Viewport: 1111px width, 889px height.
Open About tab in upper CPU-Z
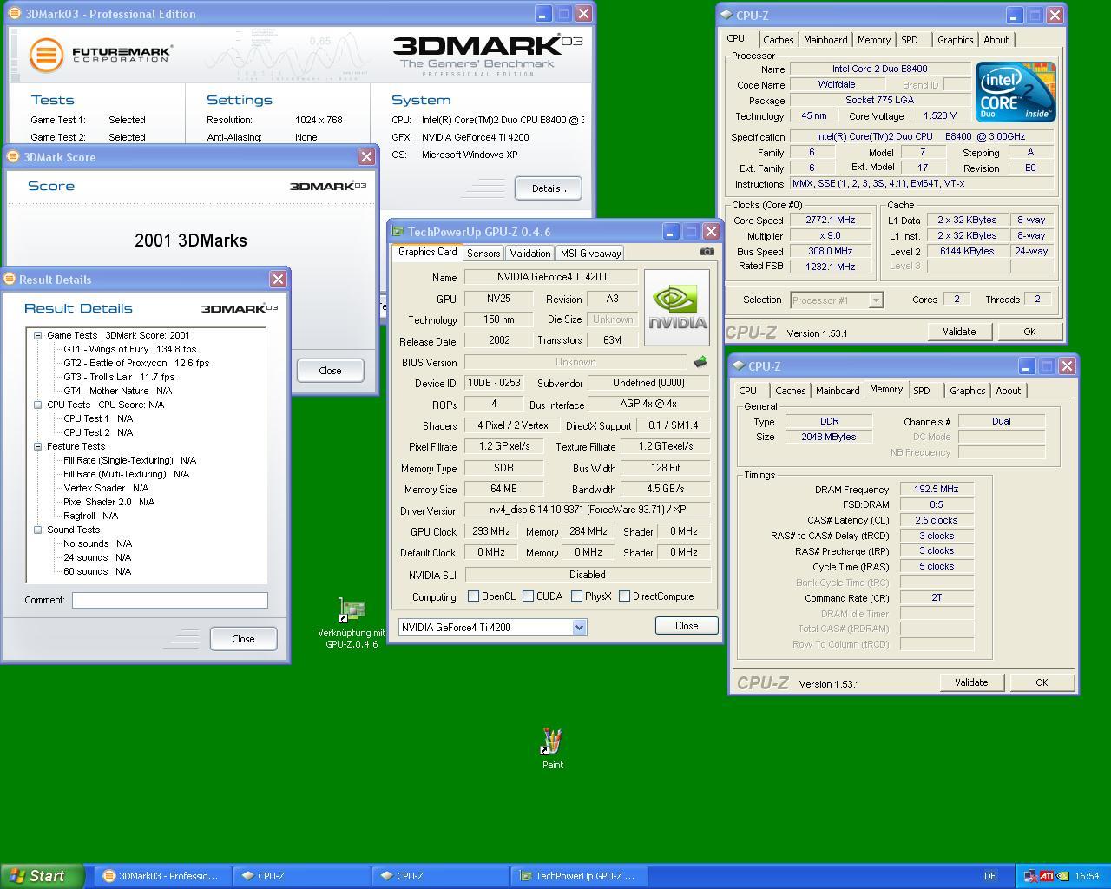click(x=996, y=40)
